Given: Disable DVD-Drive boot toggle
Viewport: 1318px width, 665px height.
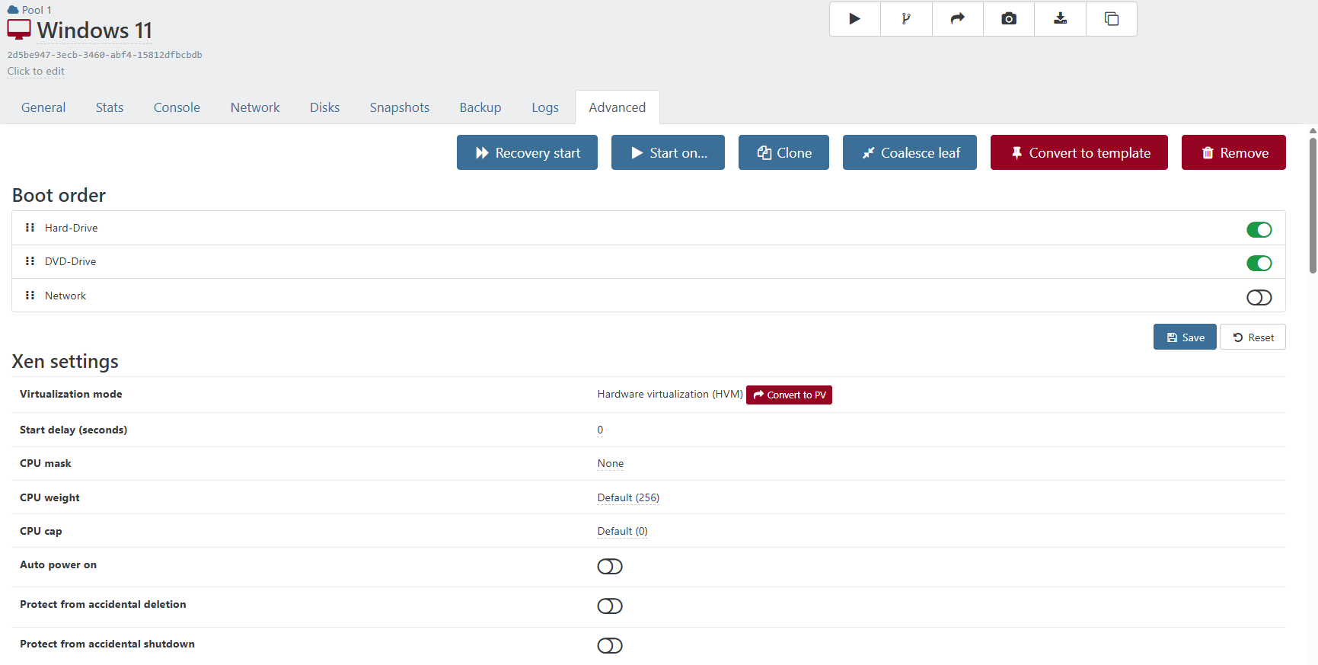Looking at the screenshot, I should click(1259, 263).
